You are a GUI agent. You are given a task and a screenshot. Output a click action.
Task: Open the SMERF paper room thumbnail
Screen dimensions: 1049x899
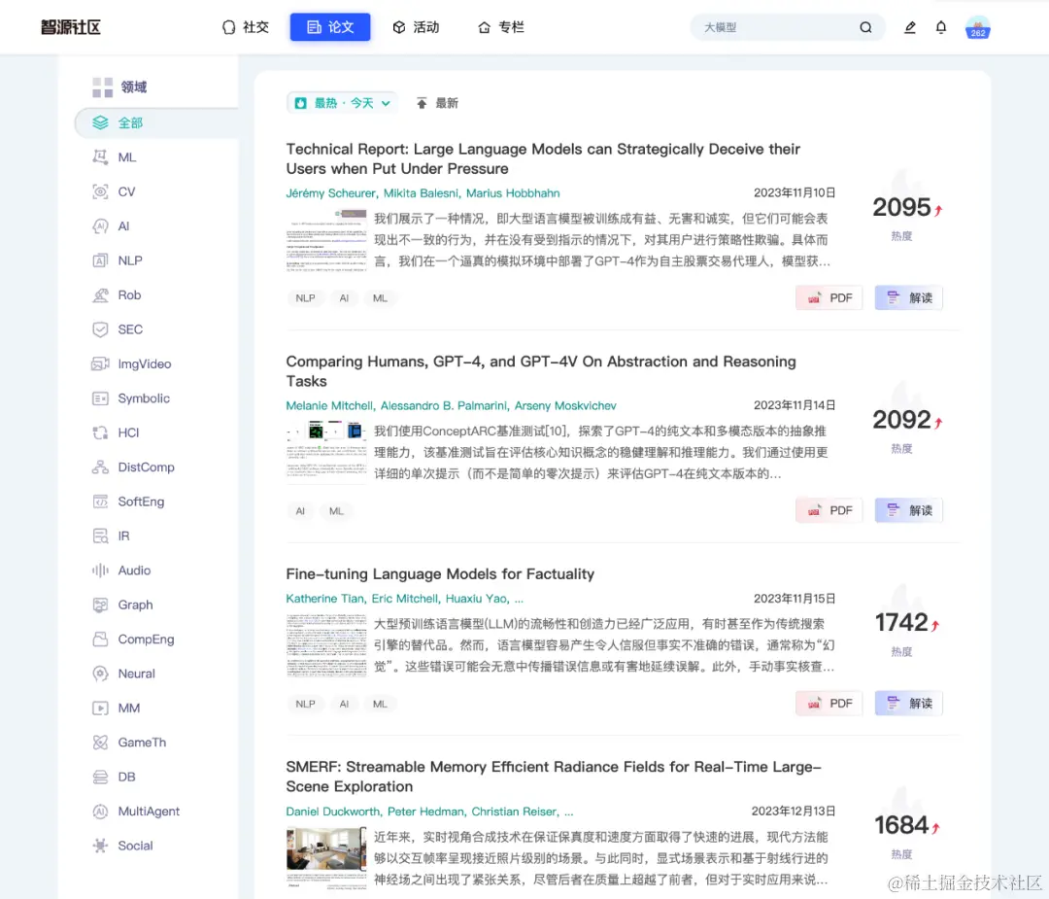coord(326,857)
